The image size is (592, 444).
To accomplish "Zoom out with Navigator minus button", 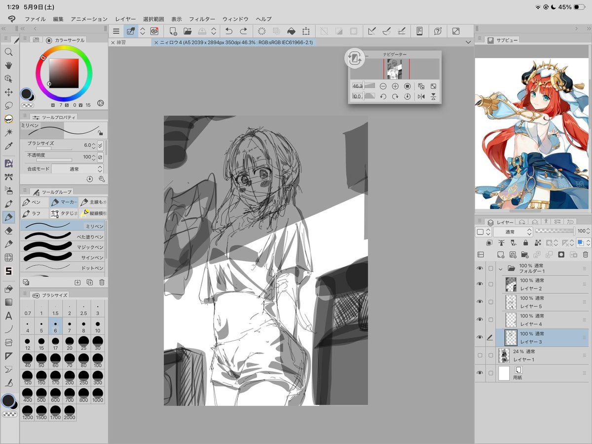I will click(383, 86).
